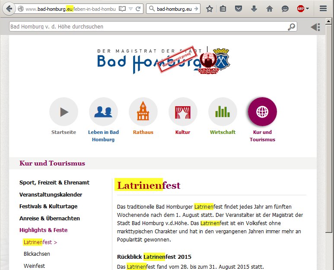Click the browser back arrow button

point(9,9)
